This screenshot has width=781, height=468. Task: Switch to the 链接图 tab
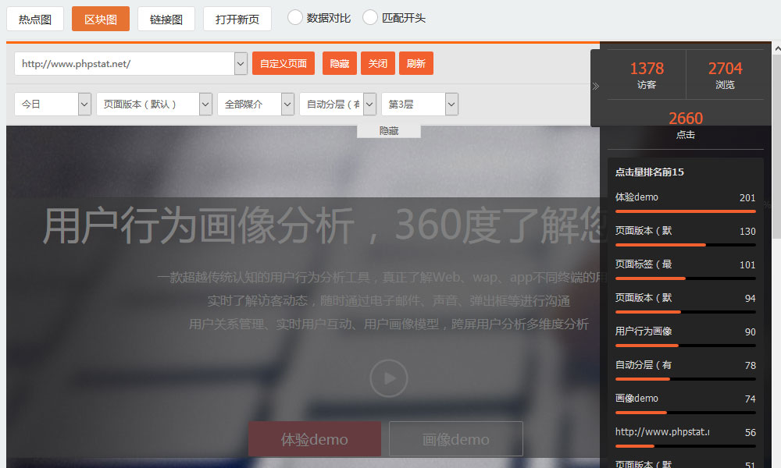click(166, 19)
